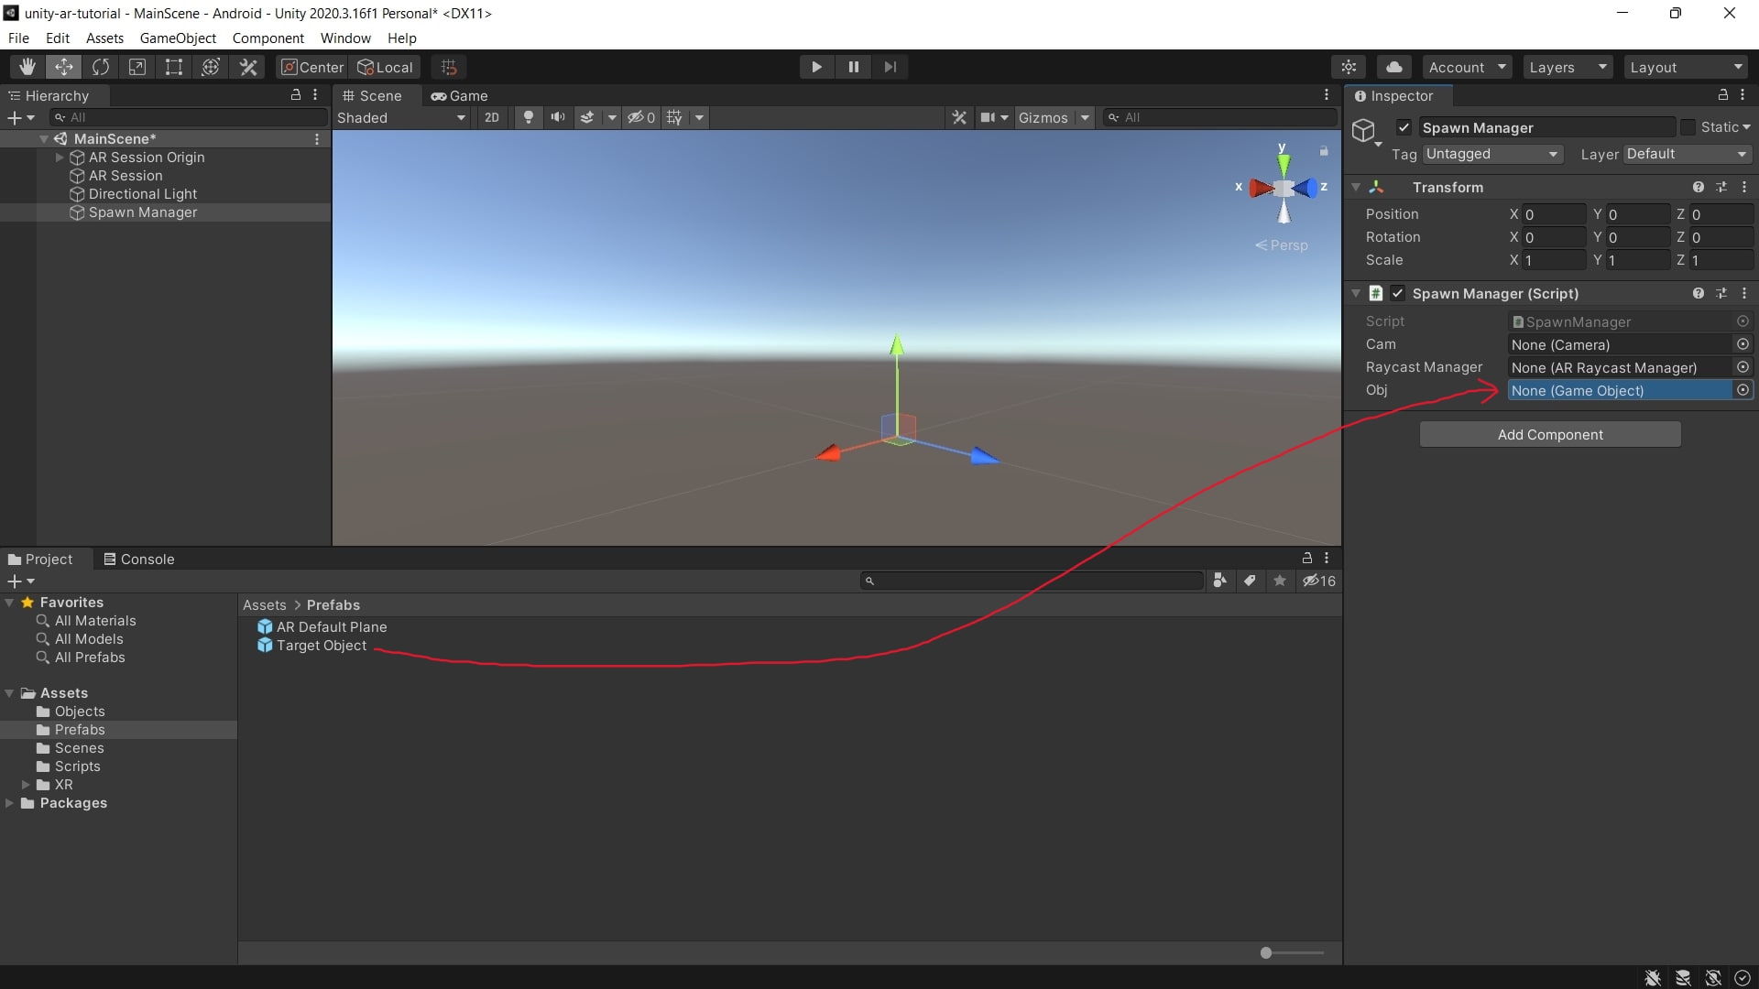Collapse MainScene in Hierarchy
This screenshot has height=989, width=1759.
(x=43, y=138)
